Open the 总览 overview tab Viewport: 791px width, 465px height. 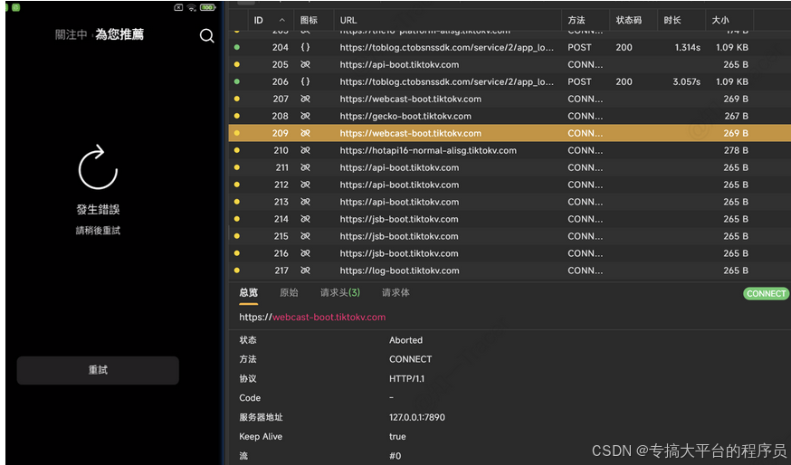pos(248,292)
